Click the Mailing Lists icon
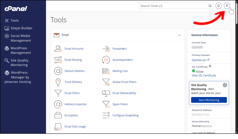This screenshot has width=238, height=139. (106, 71)
